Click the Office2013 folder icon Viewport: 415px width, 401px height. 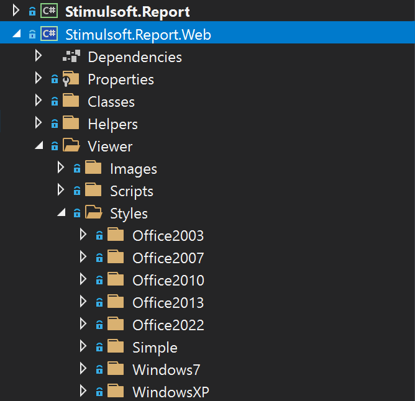coord(116,301)
